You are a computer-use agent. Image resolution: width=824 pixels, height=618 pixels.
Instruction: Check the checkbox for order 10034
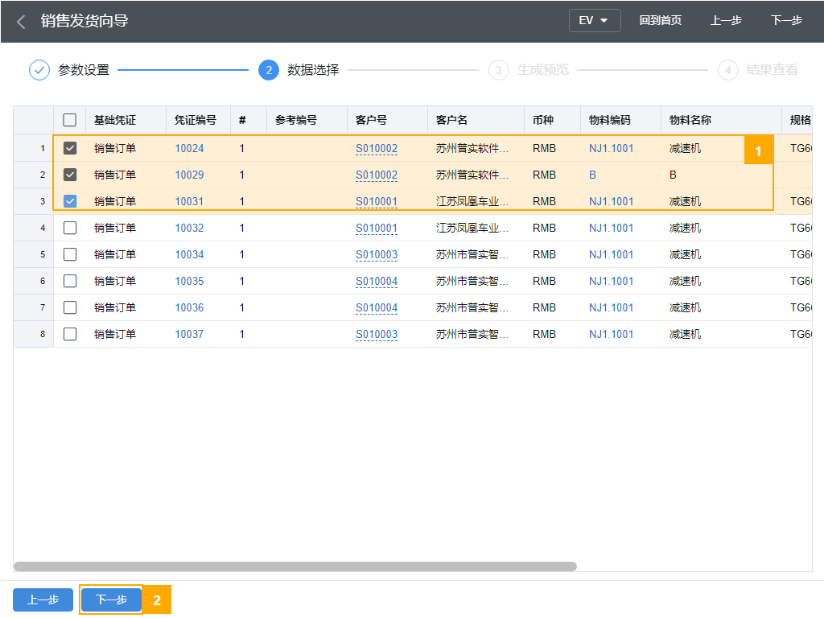click(70, 254)
